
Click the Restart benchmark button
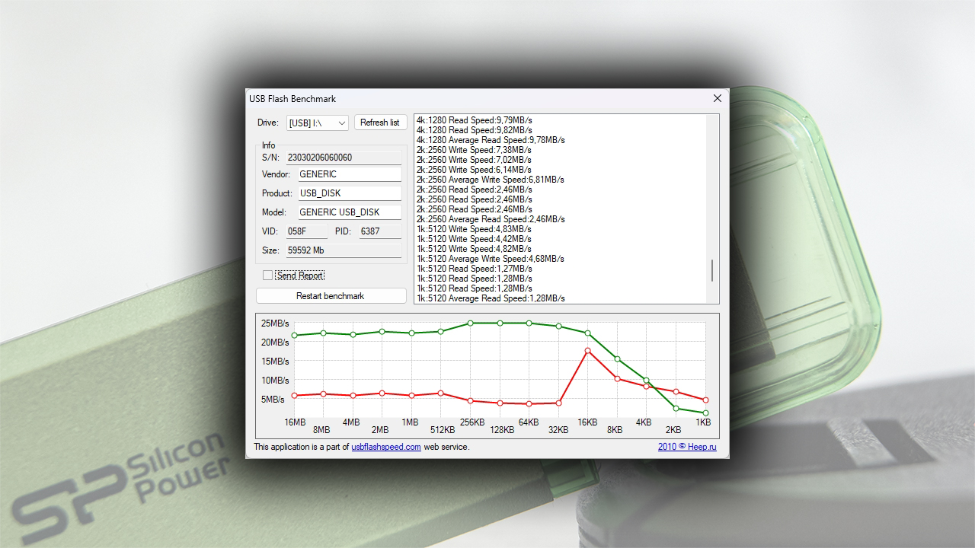pos(331,296)
